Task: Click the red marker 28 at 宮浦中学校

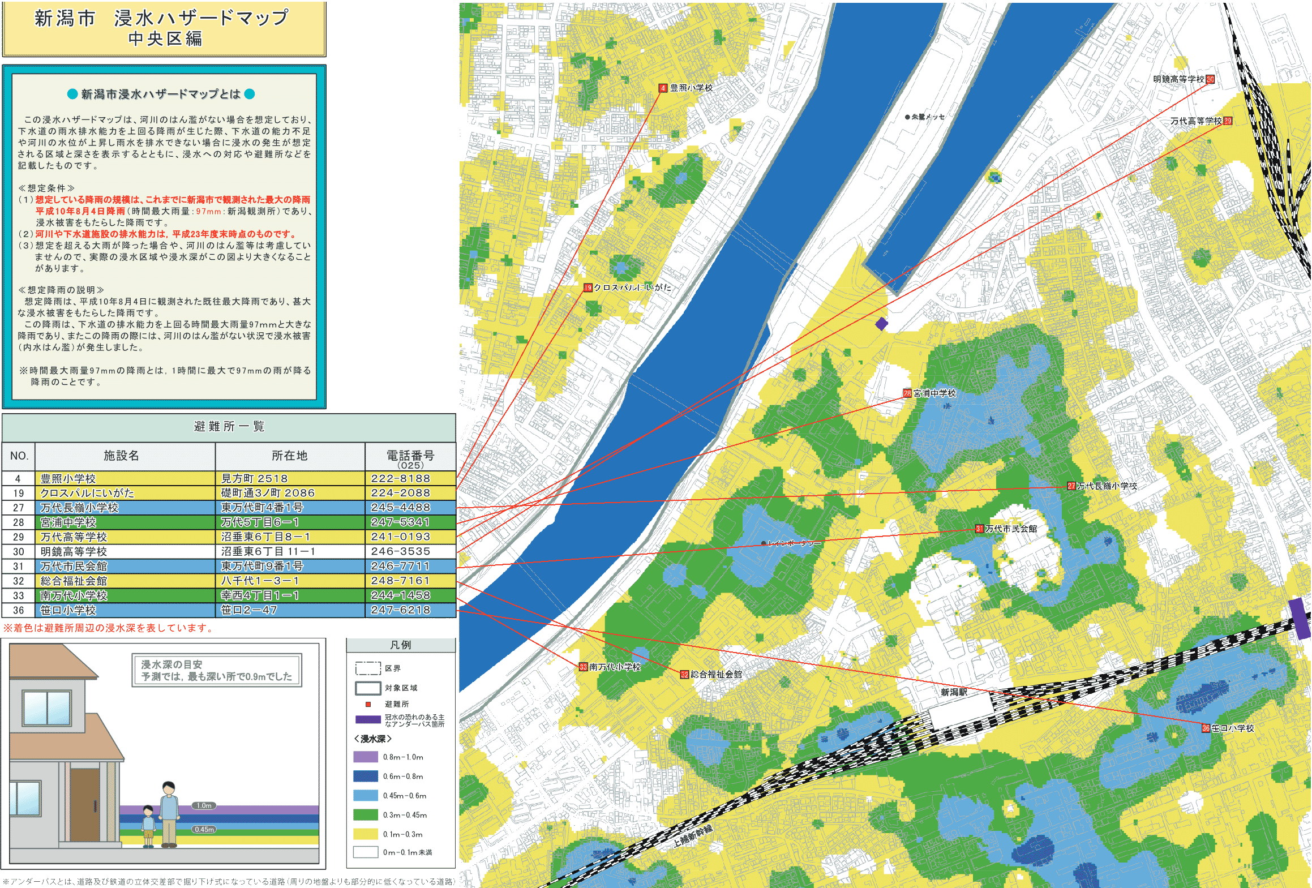Action: coord(907,393)
